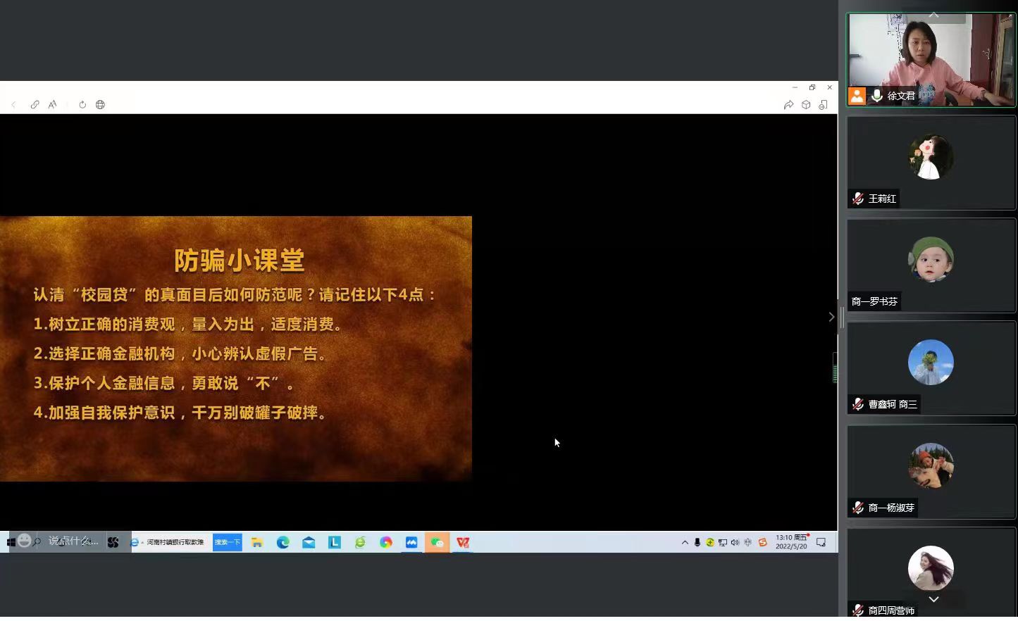Click the copy link icon in viewer toolbar
Viewport: 1018px width, 621px height.
(x=35, y=105)
